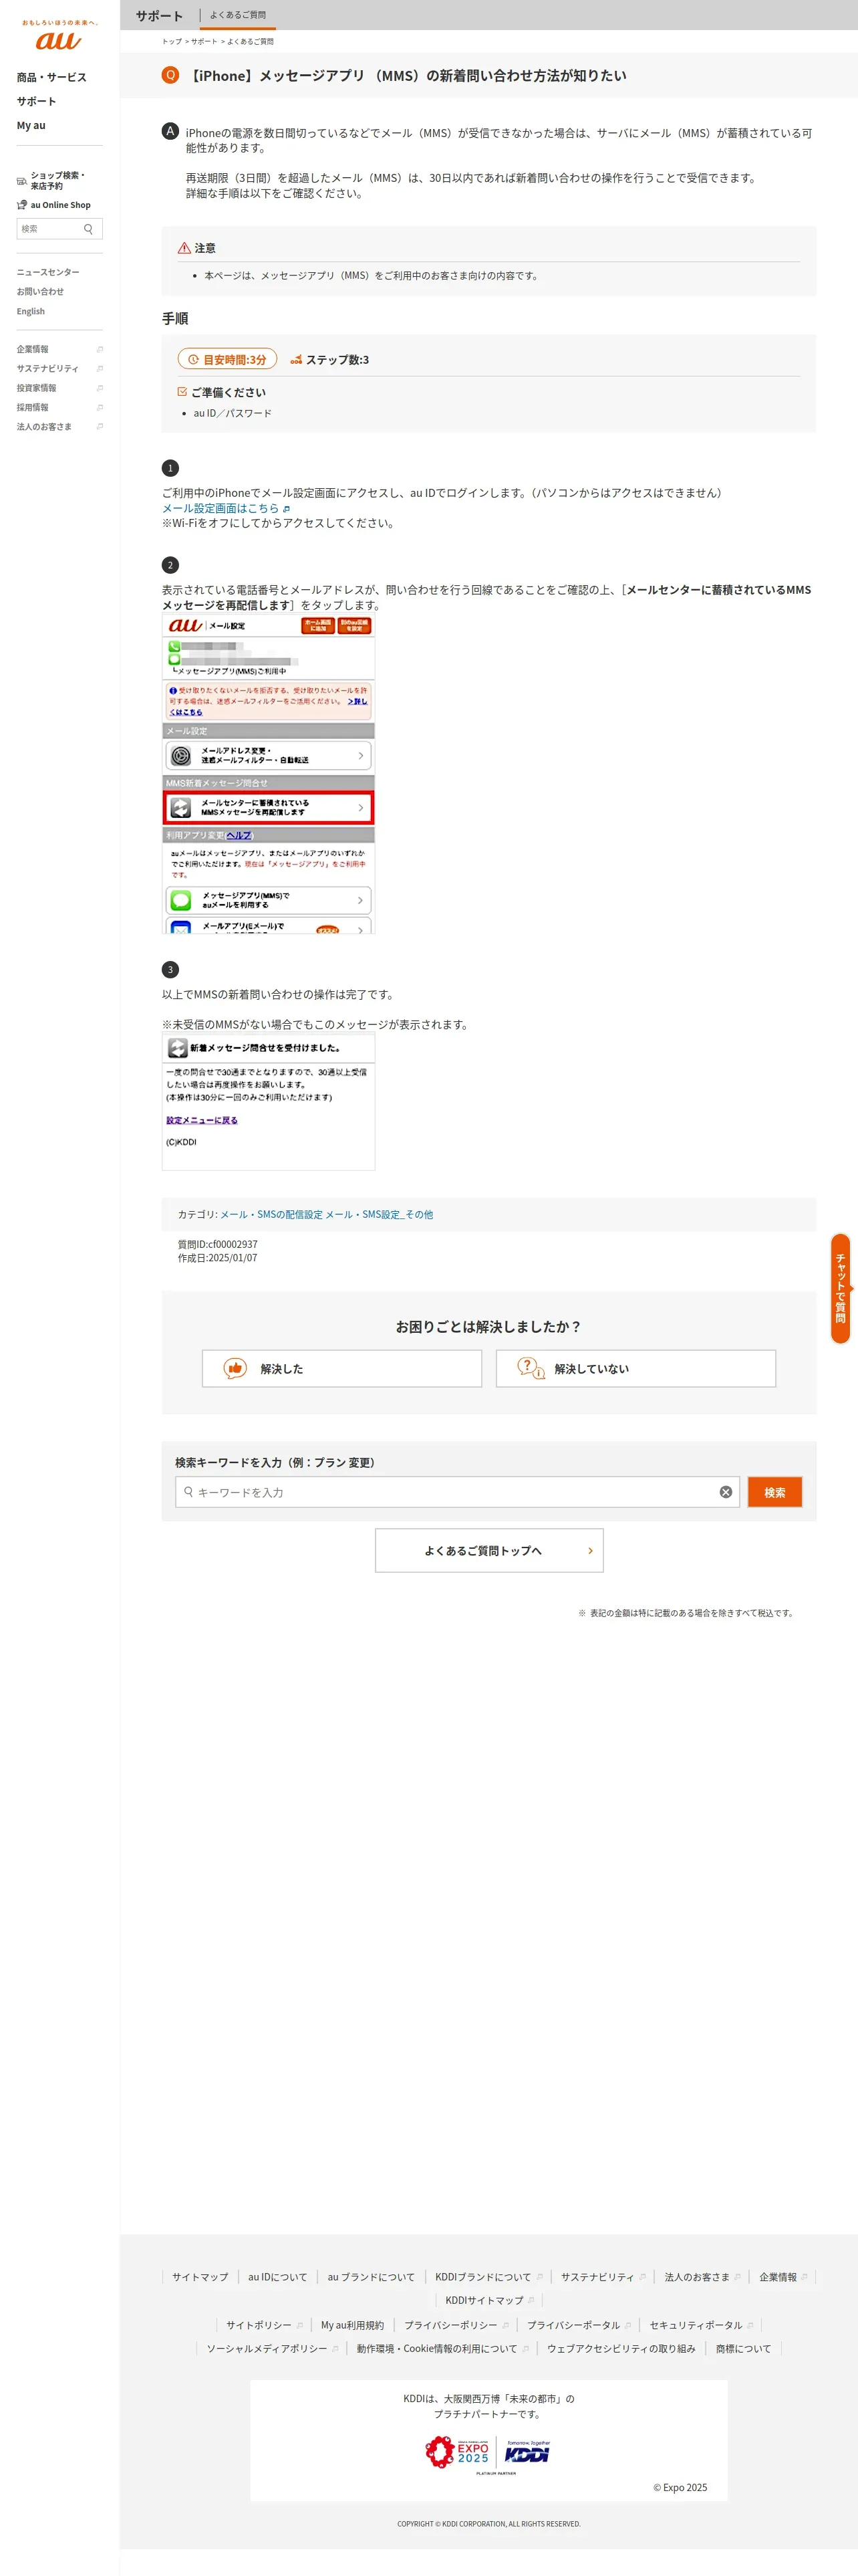Open 採用情報 link
858x2576 pixels.
[32, 407]
